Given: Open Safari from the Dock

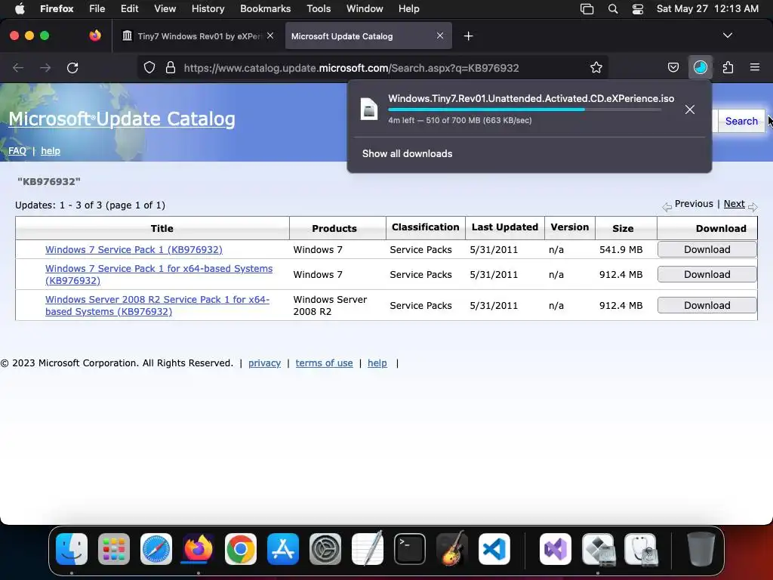Looking at the screenshot, I should point(156,549).
